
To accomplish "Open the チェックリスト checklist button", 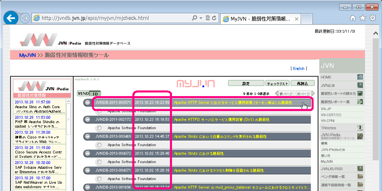I will click(278, 83).
